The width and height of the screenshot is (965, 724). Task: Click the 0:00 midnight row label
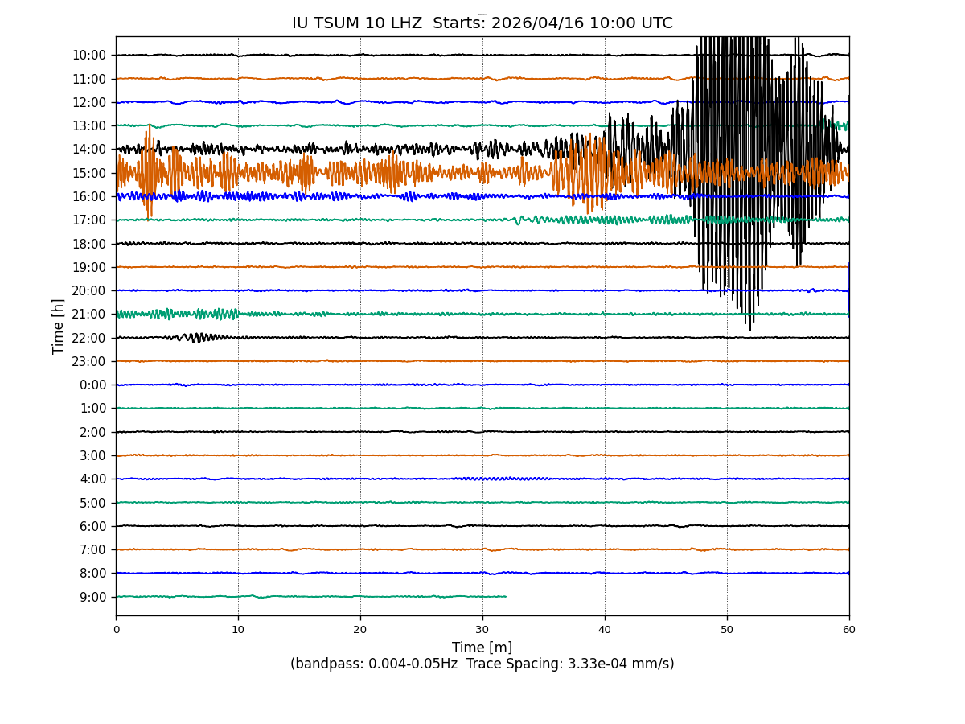pos(92,385)
